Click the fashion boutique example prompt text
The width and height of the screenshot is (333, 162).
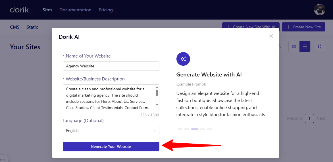click(221, 104)
